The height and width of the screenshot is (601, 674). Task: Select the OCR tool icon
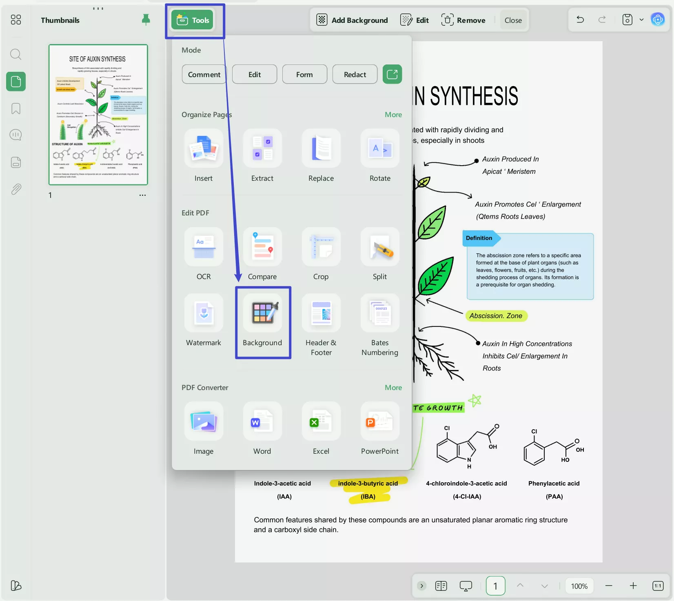(204, 247)
